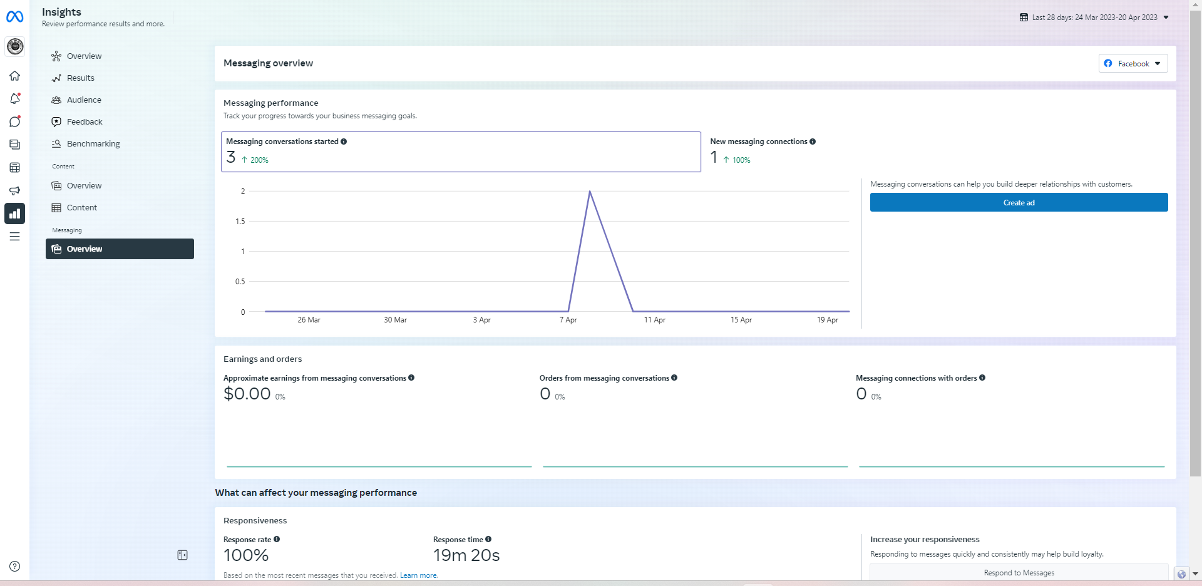Open All tools hamburger menu
Screen dimensions: 1202x586
point(14,237)
